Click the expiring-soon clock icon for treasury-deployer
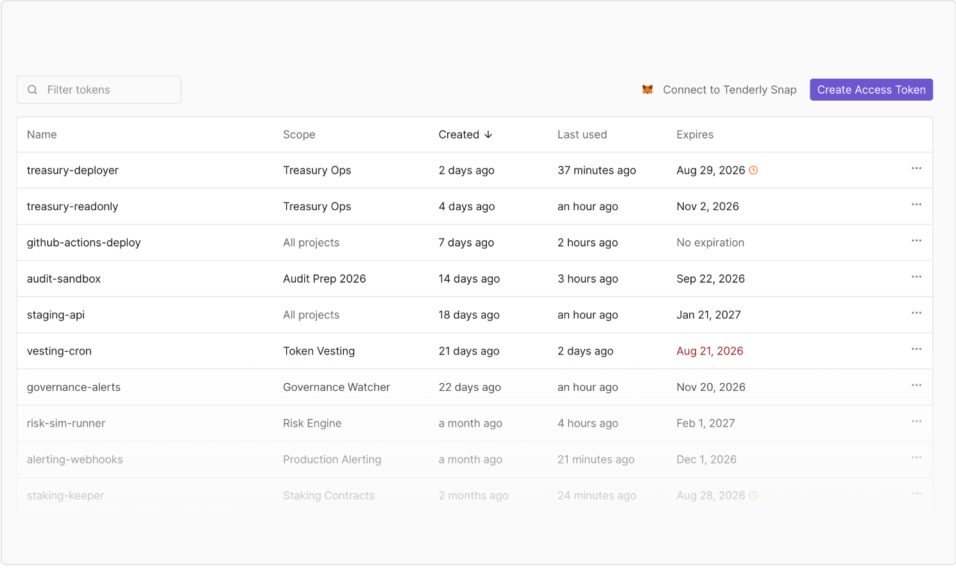Viewport: 956px width, 587px height. pos(754,170)
